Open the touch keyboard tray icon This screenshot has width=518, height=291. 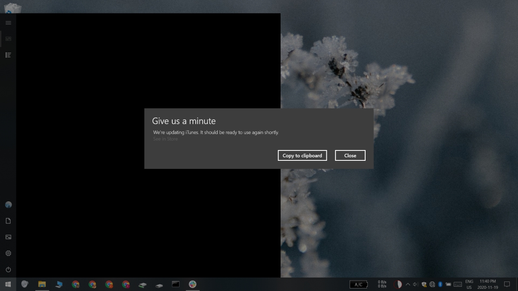click(x=458, y=285)
